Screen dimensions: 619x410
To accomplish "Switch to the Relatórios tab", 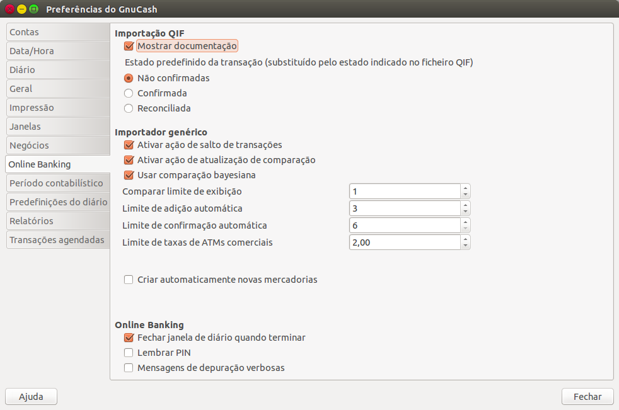I will point(57,221).
